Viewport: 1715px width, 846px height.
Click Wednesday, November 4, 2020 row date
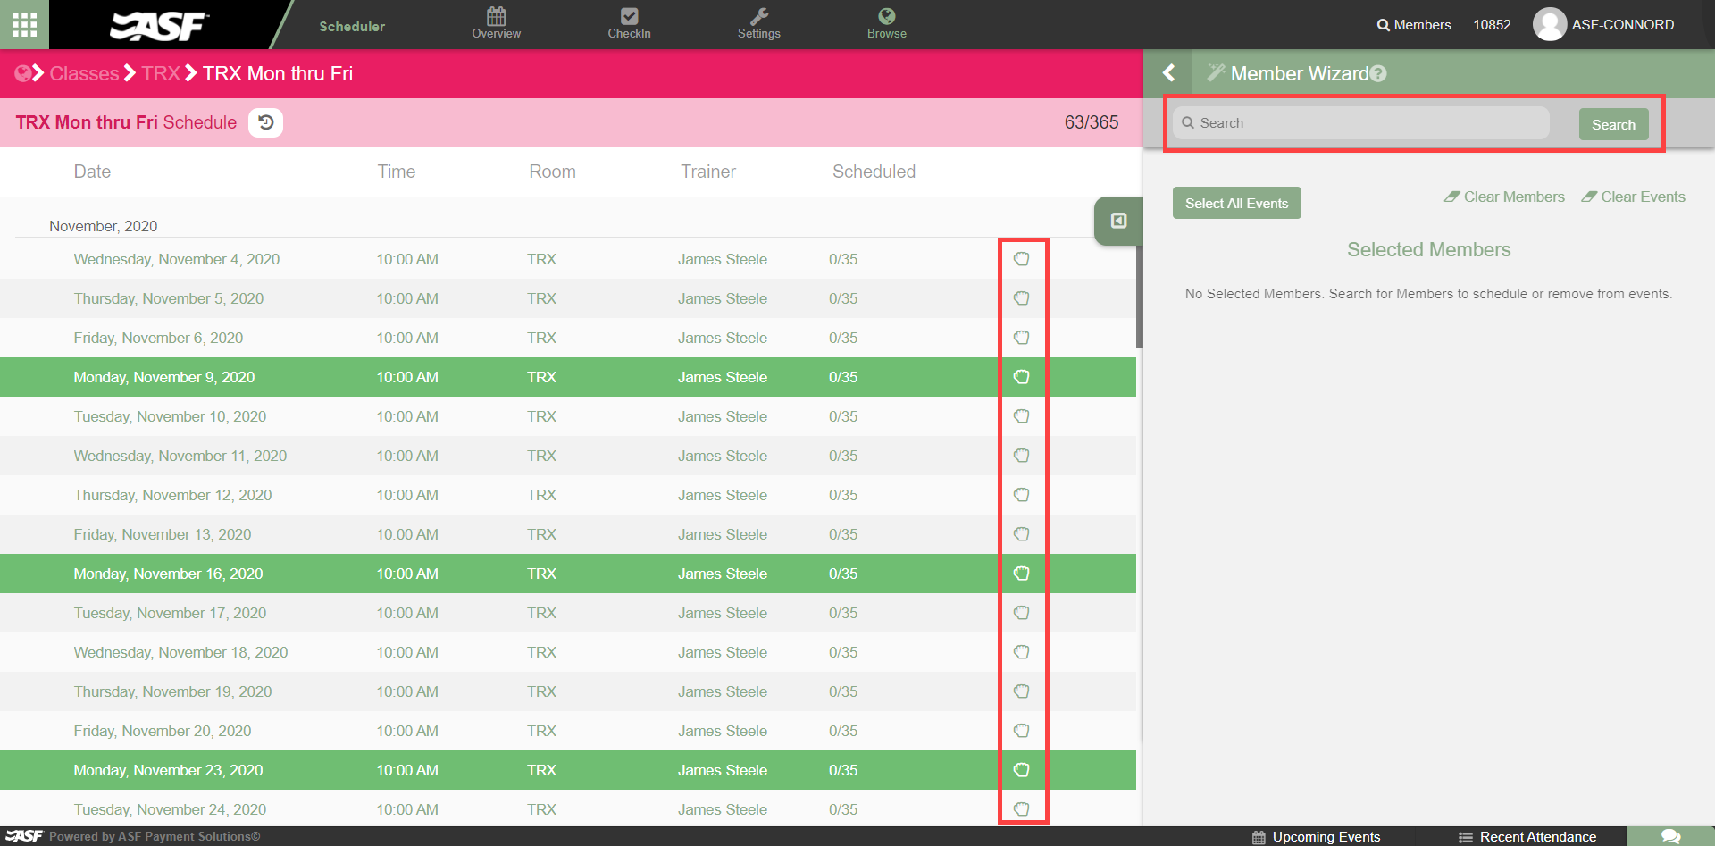click(177, 259)
